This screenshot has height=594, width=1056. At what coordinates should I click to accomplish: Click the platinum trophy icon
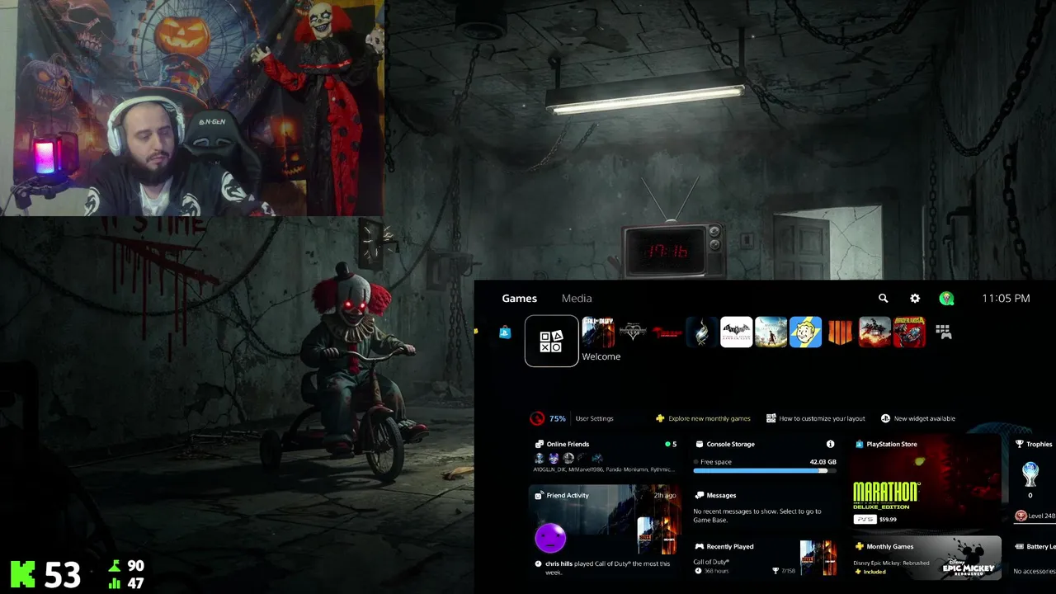click(1030, 475)
